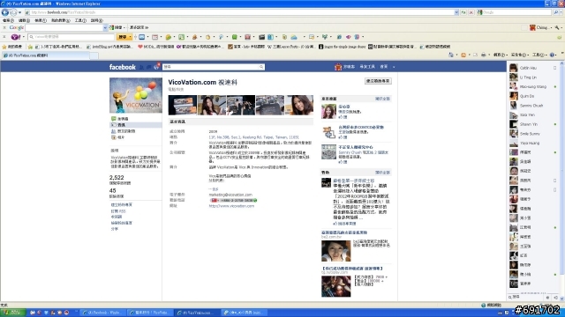Open Facebook notifications with red badge
The width and height of the screenshot is (565, 317).
[156, 67]
